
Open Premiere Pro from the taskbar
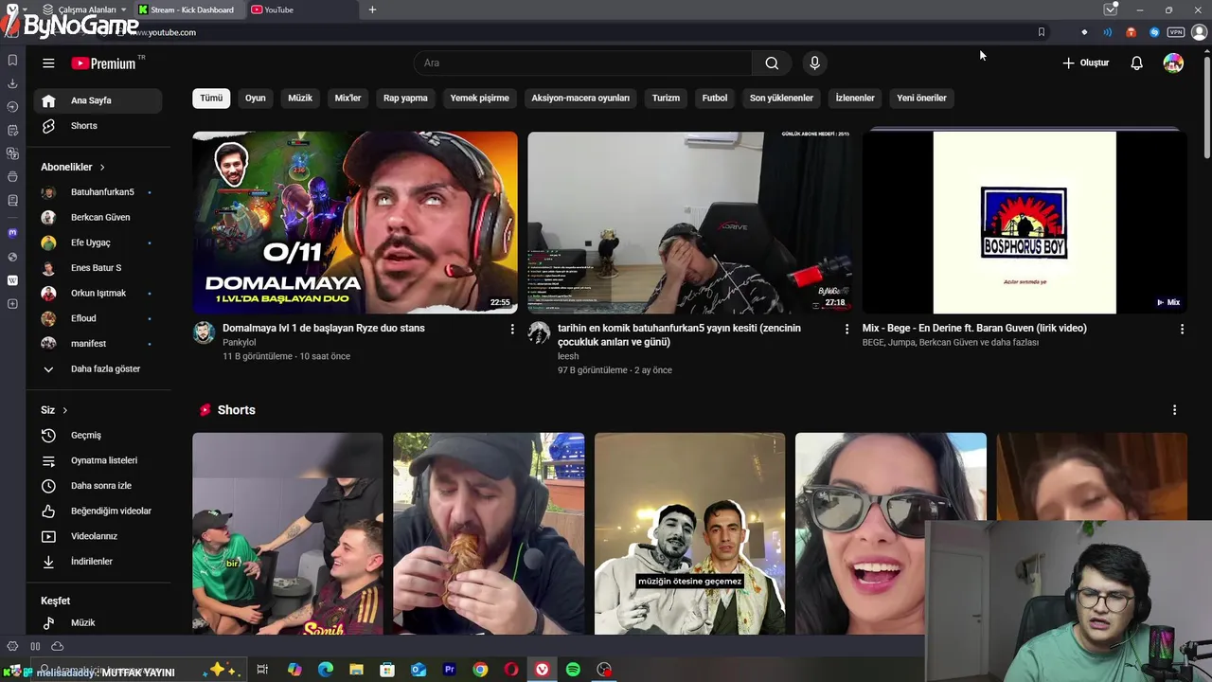point(449,670)
